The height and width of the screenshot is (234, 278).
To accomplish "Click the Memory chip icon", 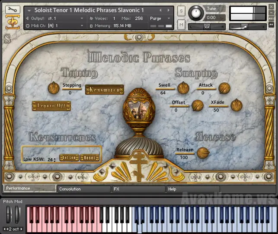I will (x=91, y=26).
